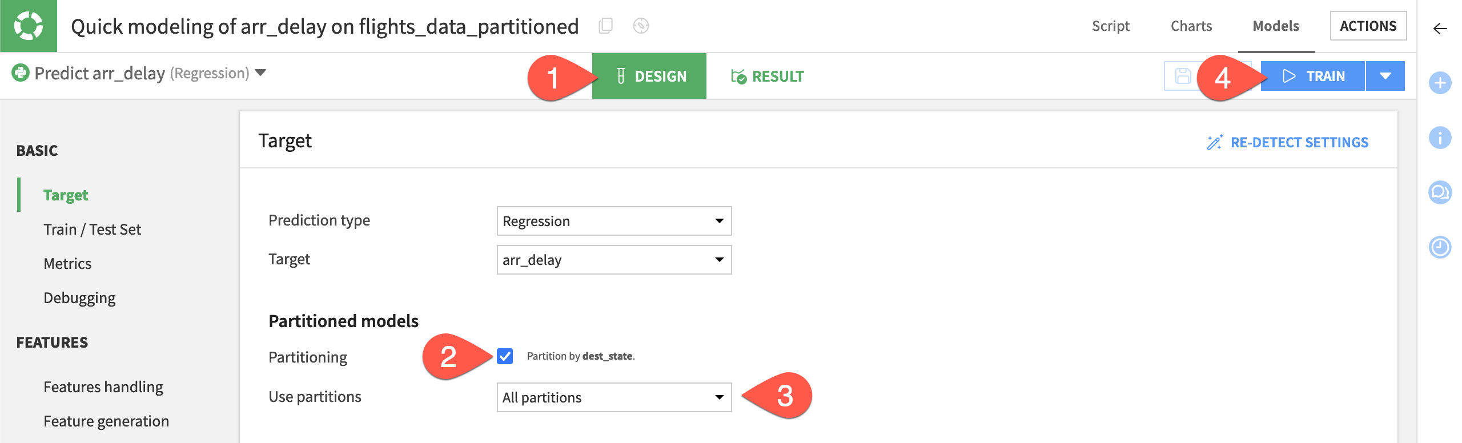Switch to the Charts tab
This screenshot has width=1462, height=443.
pos(1191,26)
